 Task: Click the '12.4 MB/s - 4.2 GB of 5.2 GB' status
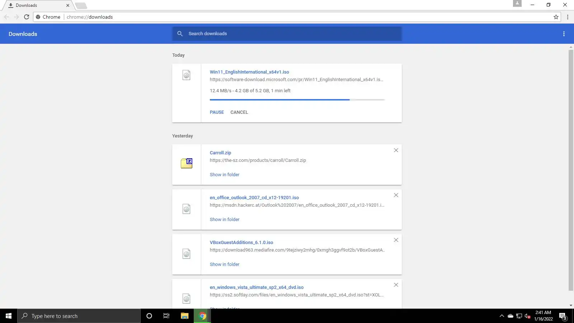(x=250, y=91)
